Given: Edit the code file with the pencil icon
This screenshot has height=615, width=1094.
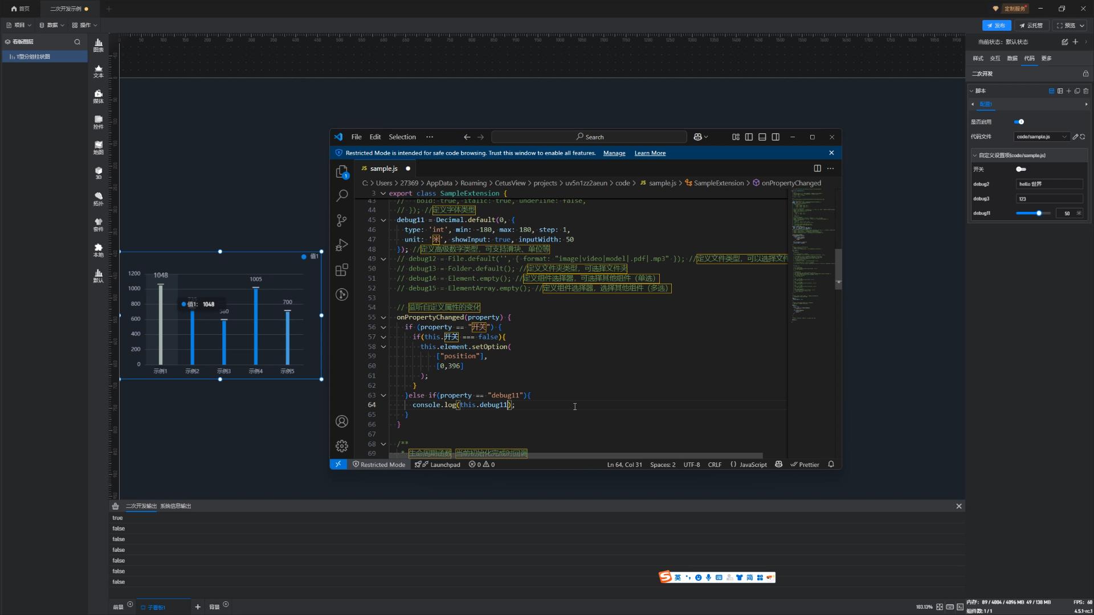Looking at the screenshot, I should 1075,137.
